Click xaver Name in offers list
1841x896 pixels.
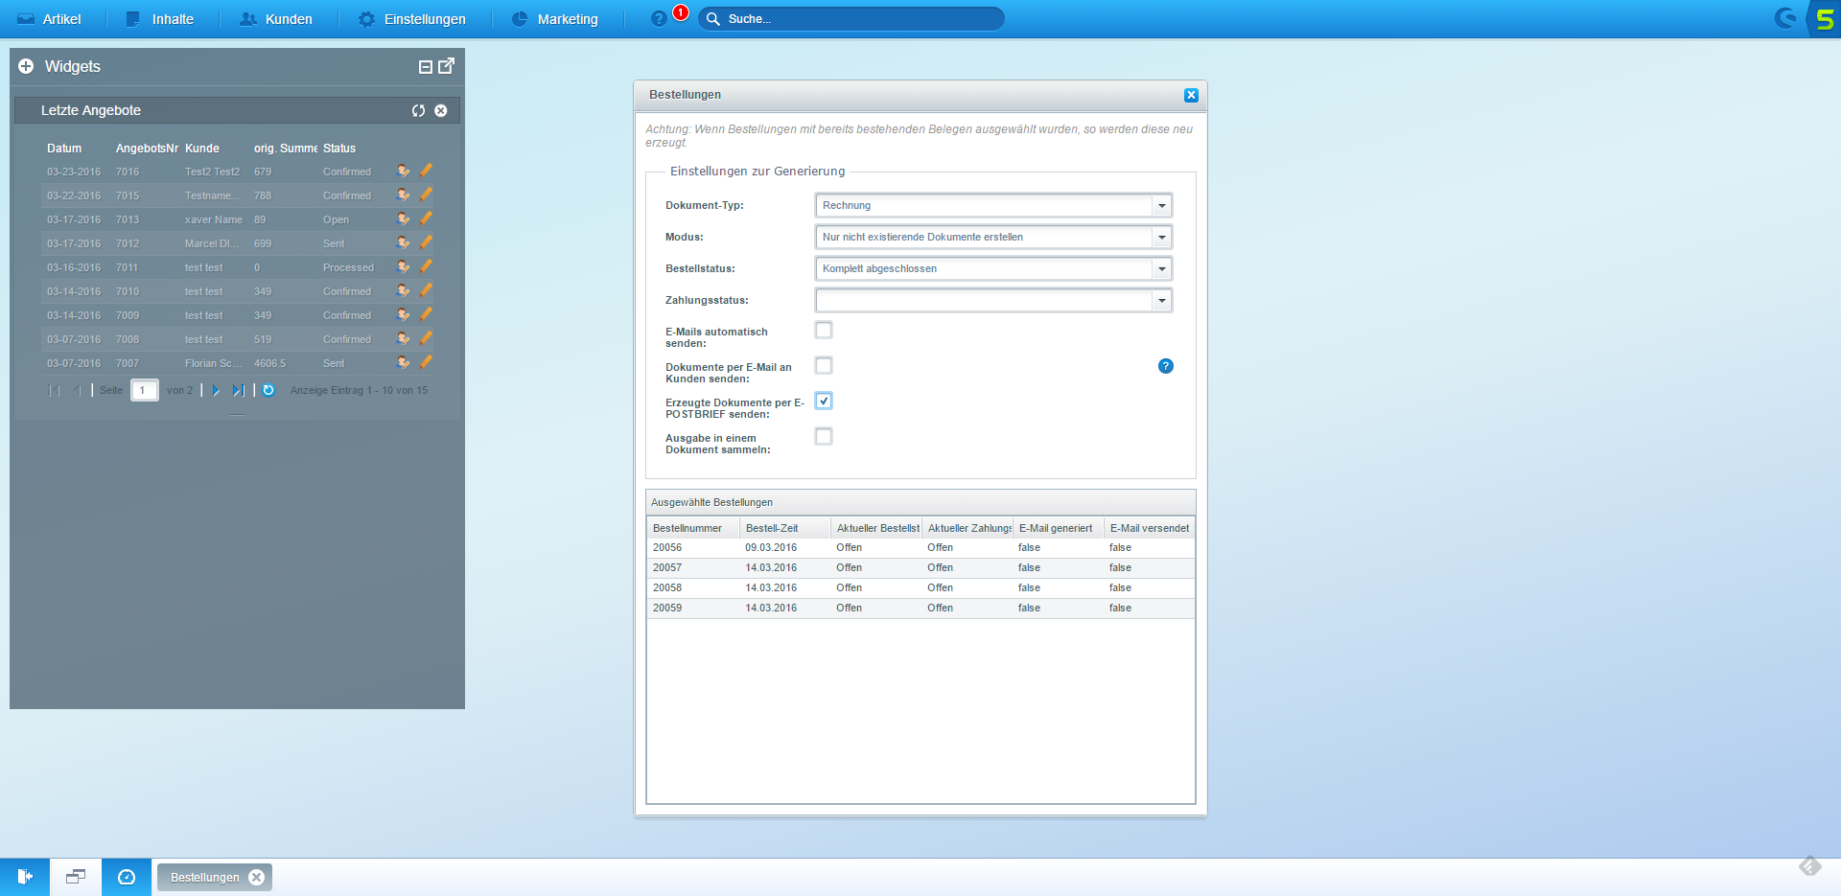pyautogui.click(x=214, y=219)
